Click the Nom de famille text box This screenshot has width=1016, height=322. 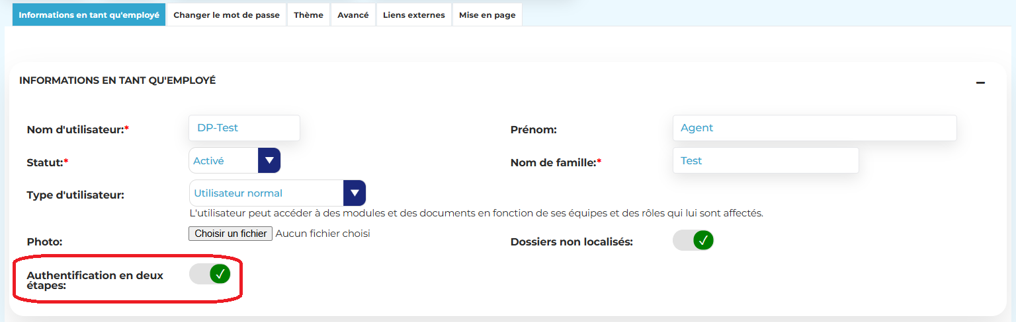click(765, 160)
